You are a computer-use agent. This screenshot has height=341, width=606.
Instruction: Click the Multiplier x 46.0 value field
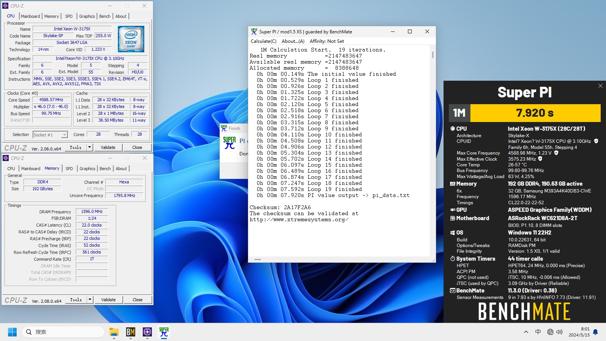[51, 107]
